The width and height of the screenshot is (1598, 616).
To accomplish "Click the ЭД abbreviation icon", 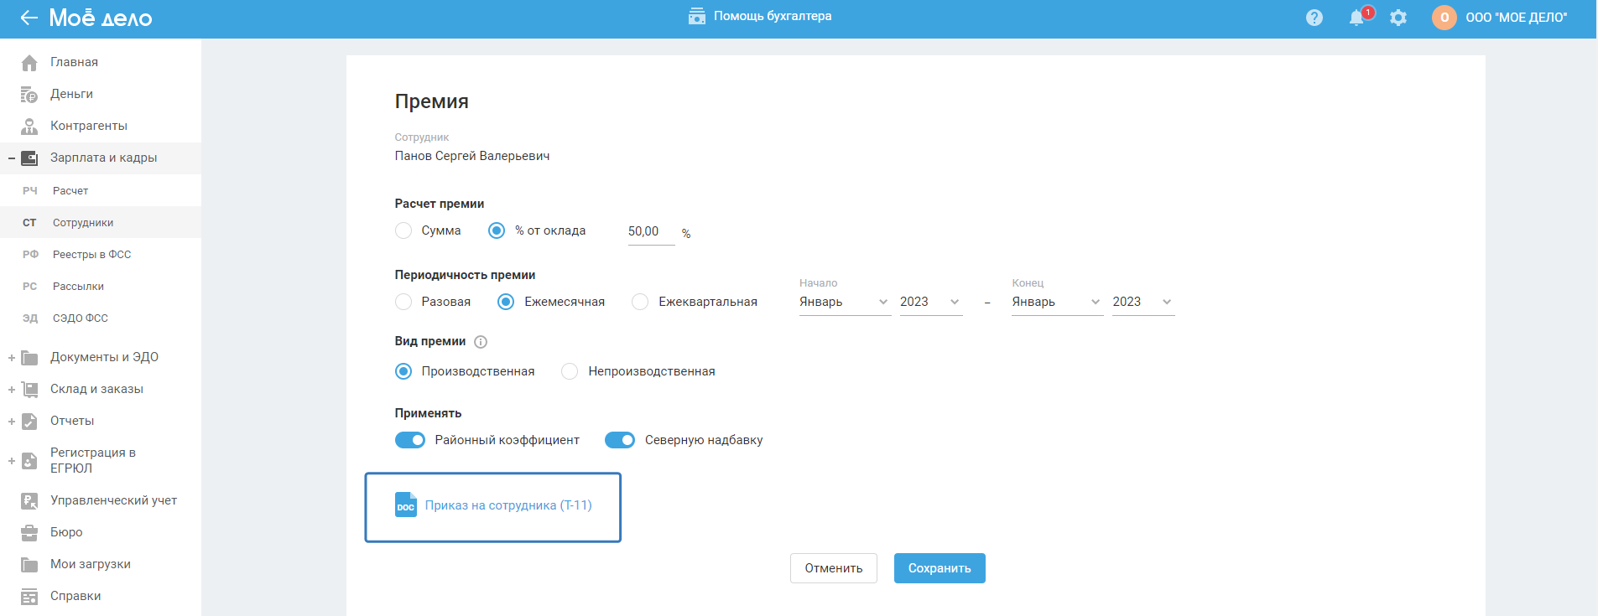I will [30, 318].
